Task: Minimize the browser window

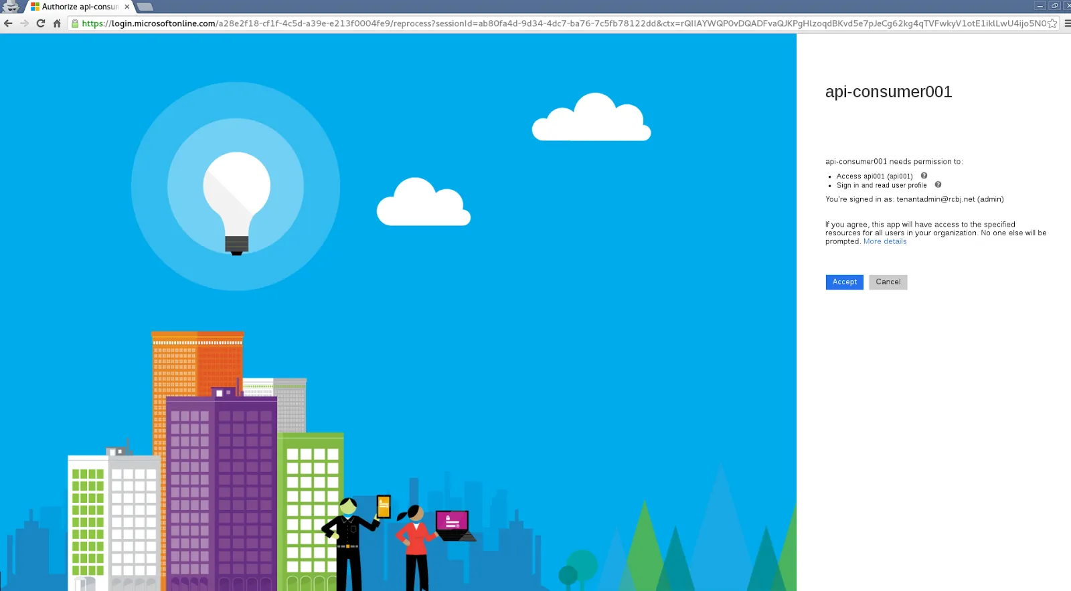Action: click(x=1040, y=6)
